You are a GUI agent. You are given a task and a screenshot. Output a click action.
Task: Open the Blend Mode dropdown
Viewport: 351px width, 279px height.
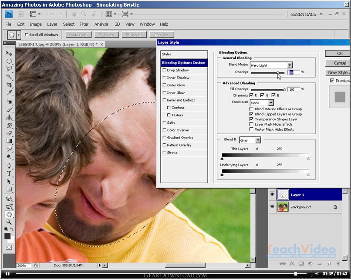290,65
